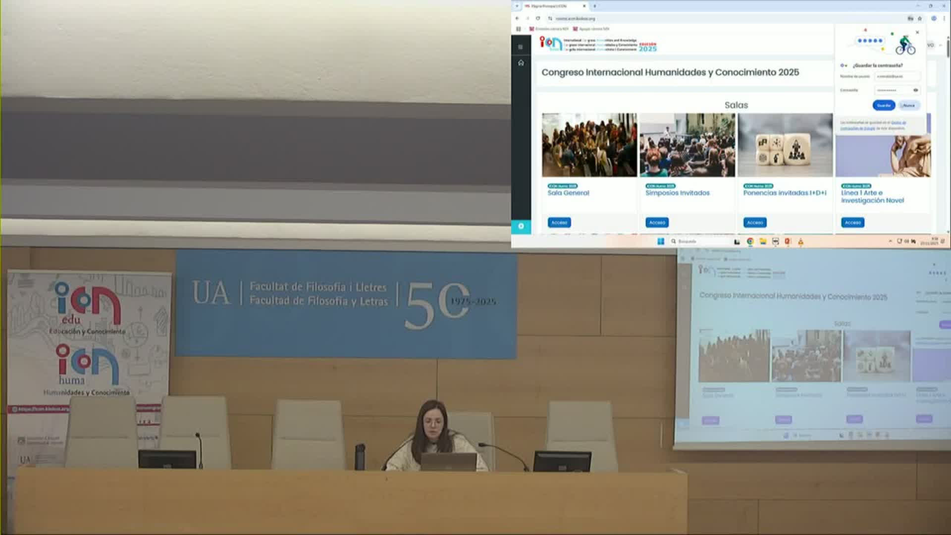Open the second bookmark in bookmarks bar
This screenshot has height=535, width=951.
[591, 29]
